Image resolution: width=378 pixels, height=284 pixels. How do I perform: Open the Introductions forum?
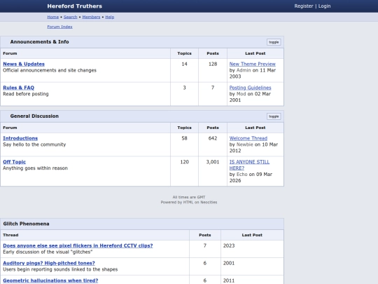point(20,138)
